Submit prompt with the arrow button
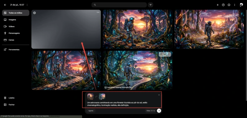 coord(159,111)
